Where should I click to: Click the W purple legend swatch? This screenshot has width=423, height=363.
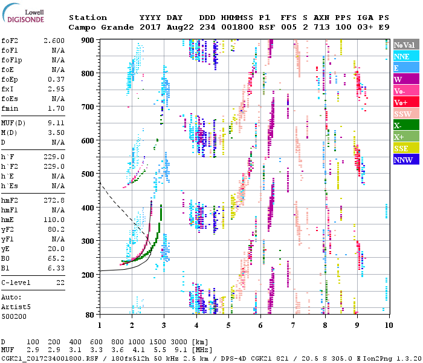404,80
